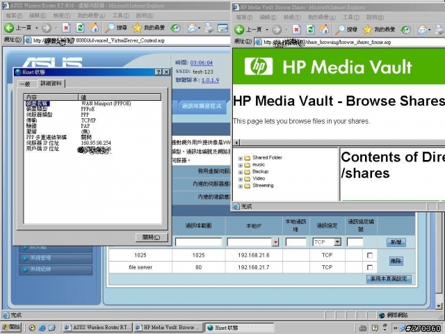Viewport: 445px width, 334px height.
Task: Click Back arrow in HP Media Vault window
Action: (x=239, y=29)
